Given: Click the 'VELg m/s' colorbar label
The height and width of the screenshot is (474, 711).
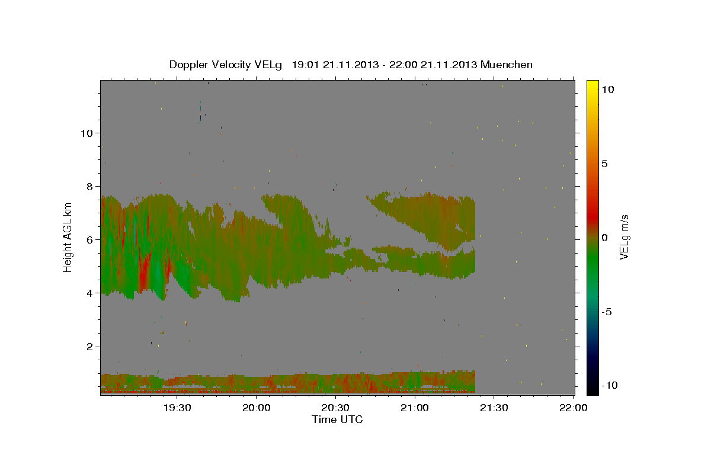Looking at the screenshot, I should coord(624,237).
